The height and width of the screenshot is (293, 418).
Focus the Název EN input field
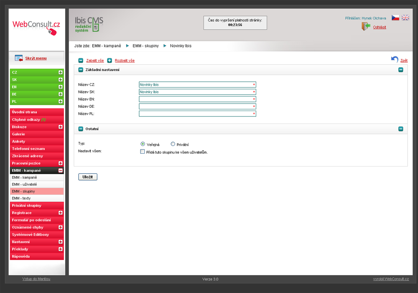(x=198, y=99)
